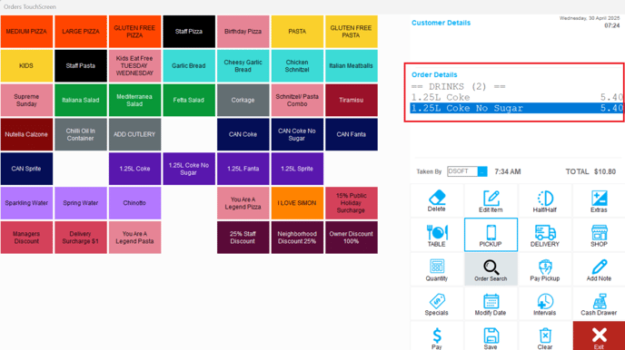Select Kids Eat Free TUESDAY WEDNESDAY tile
The width and height of the screenshot is (625, 350).
coord(134,65)
